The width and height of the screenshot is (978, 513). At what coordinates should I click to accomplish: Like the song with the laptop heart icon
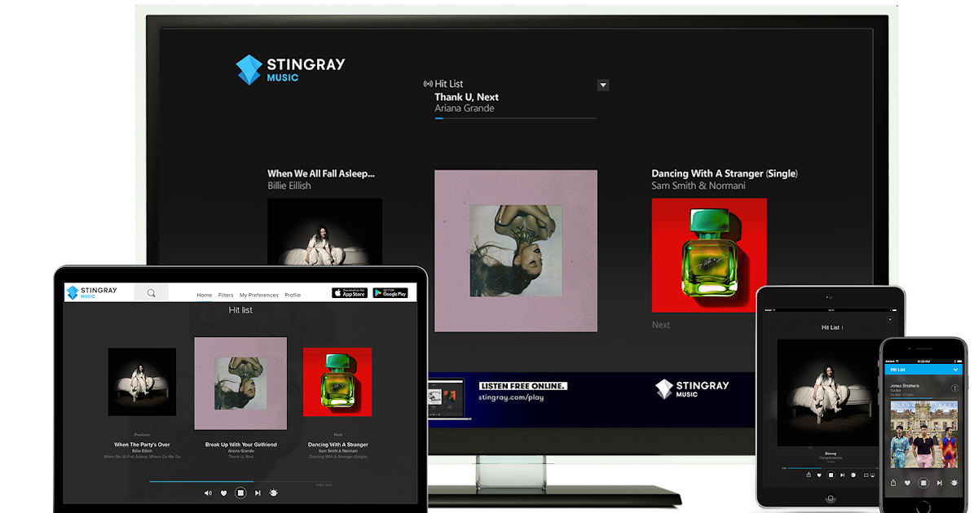224,493
